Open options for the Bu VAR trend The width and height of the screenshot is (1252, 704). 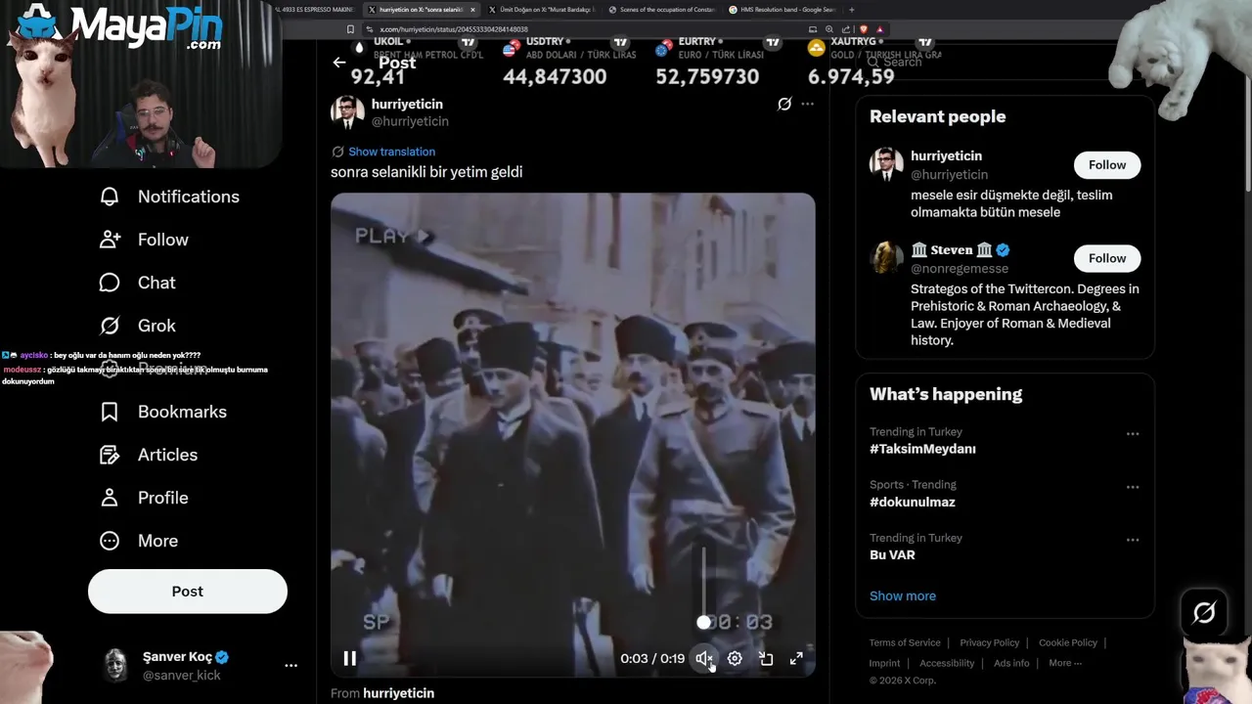[1133, 540]
